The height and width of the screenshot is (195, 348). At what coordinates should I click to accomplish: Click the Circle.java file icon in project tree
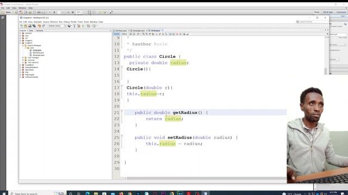click(x=31, y=50)
